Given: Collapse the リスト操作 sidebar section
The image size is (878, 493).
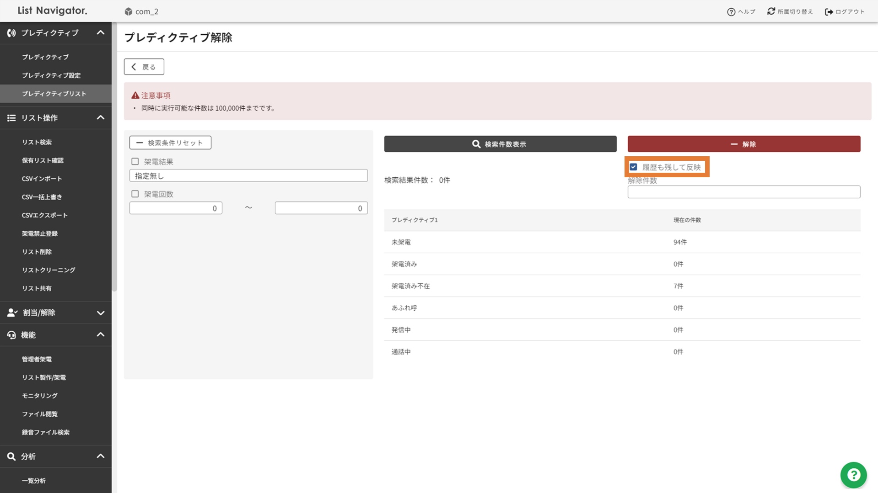Looking at the screenshot, I should coord(100,118).
